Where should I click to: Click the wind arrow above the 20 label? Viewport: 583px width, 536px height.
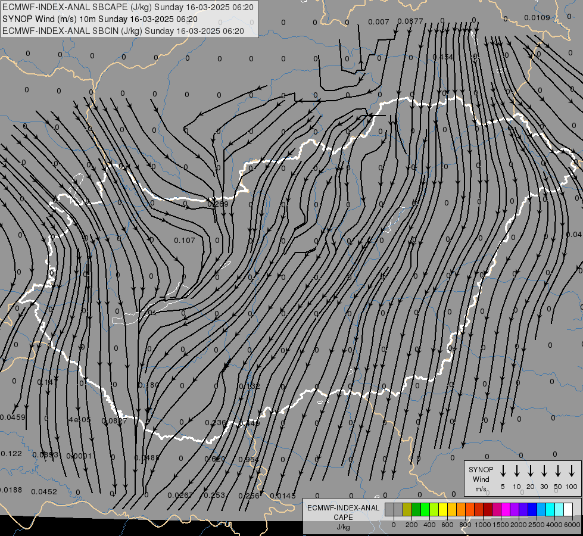click(531, 471)
